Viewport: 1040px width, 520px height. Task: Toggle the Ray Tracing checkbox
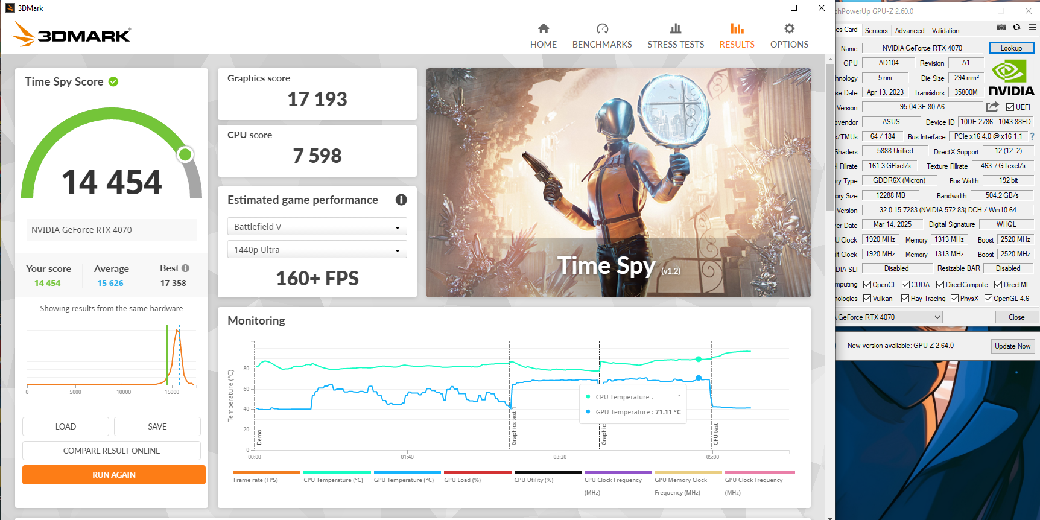(x=905, y=299)
